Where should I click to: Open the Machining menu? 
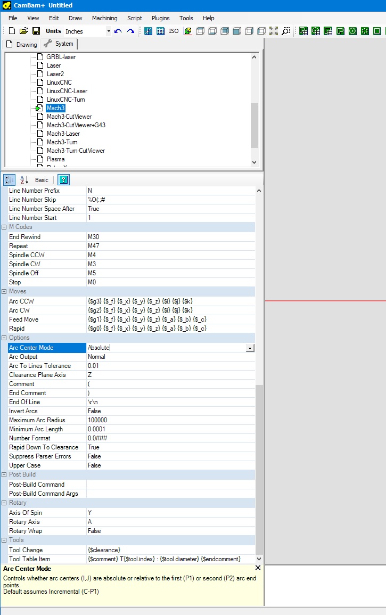(104, 18)
